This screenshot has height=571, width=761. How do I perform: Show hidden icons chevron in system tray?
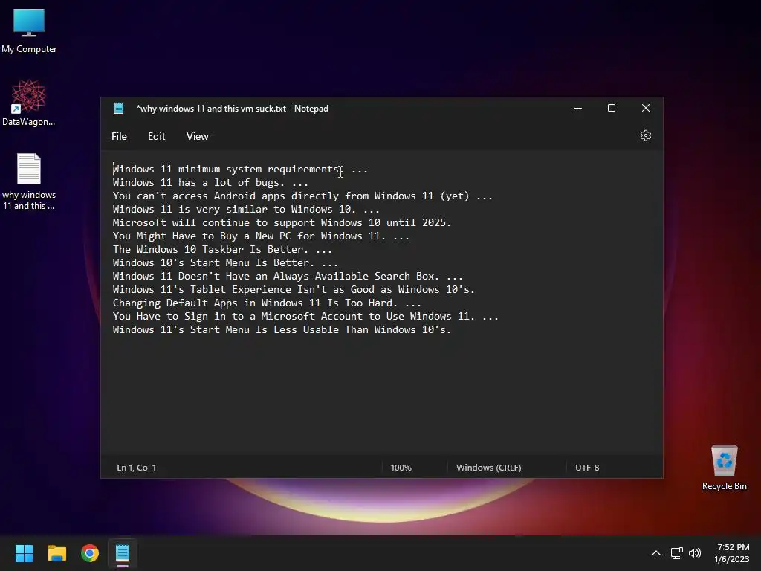655,553
